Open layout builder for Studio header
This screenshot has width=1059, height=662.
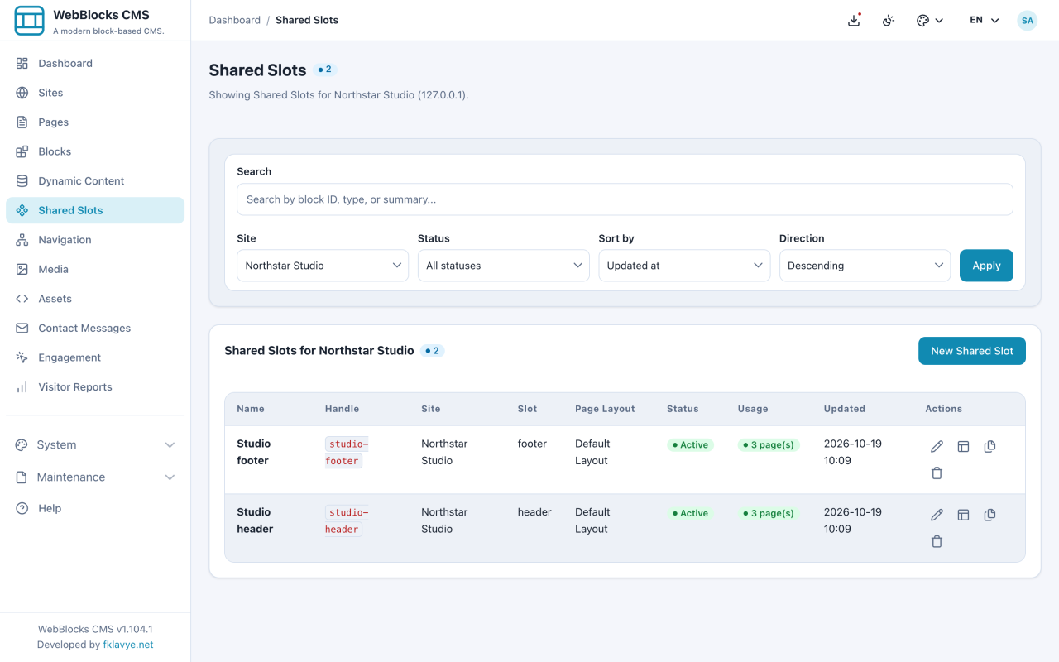tap(963, 515)
